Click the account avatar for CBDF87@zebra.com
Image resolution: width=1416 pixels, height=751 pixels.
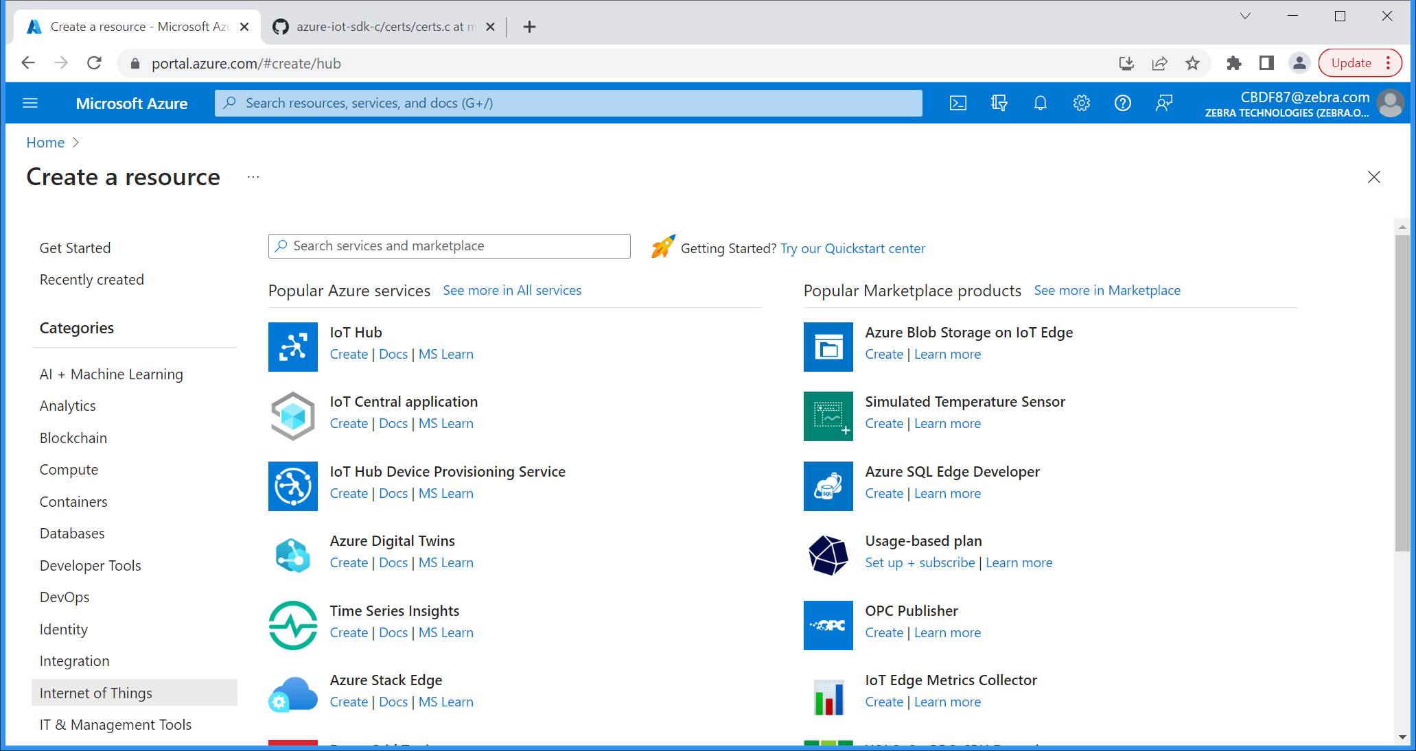1391,103
